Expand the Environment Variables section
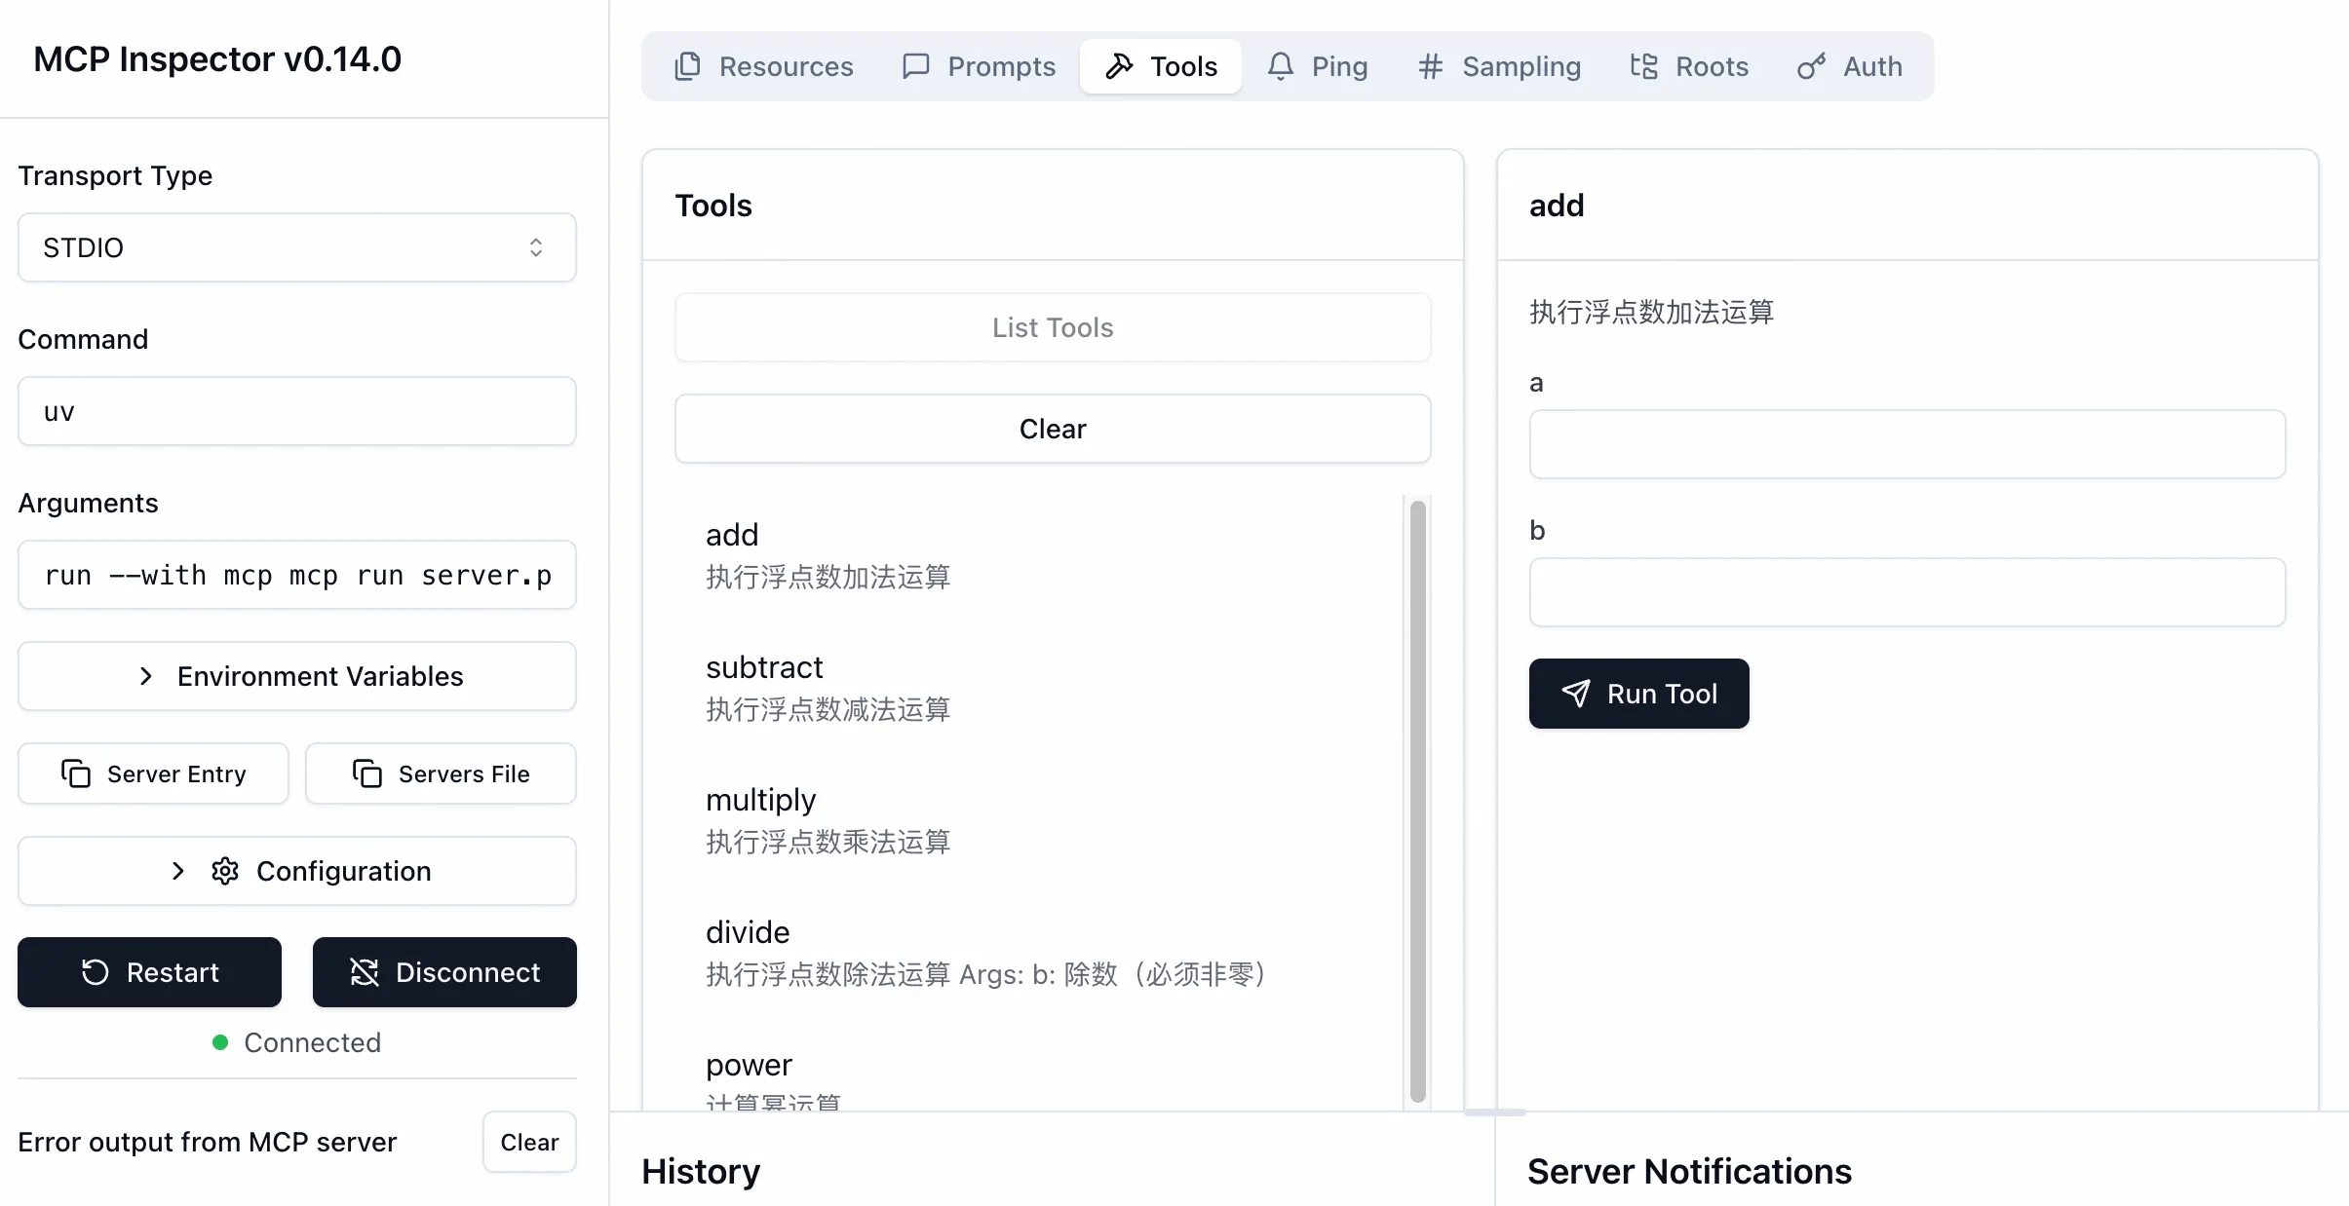 pos(296,676)
